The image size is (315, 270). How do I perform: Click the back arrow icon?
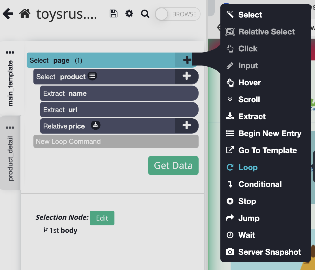coord(8,14)
